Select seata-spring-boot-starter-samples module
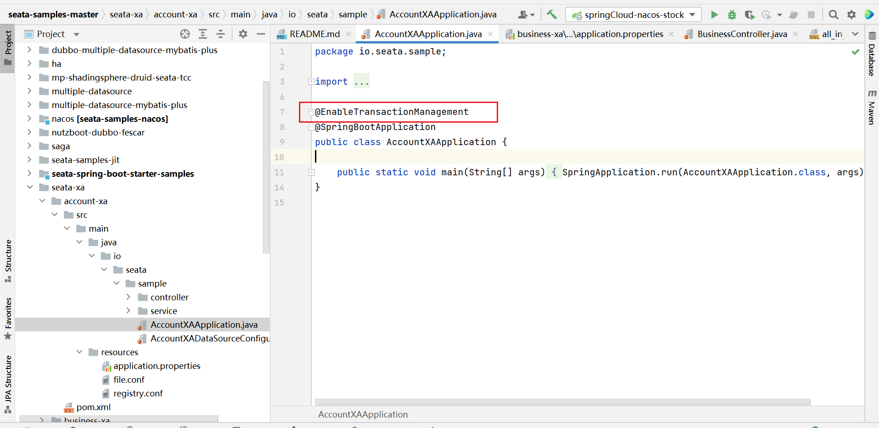This screenshot has height=428, width=879. [123, 173]
